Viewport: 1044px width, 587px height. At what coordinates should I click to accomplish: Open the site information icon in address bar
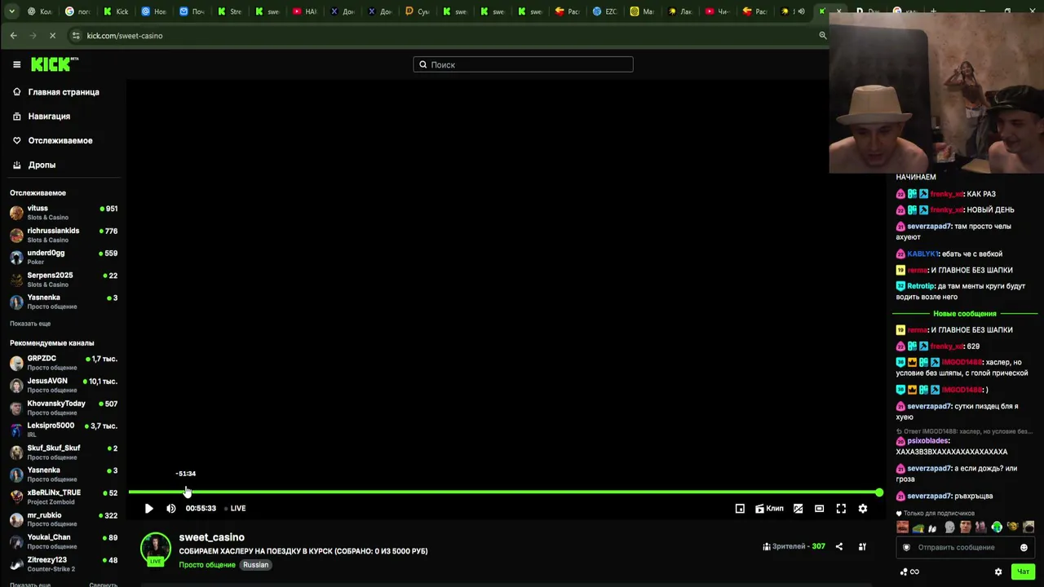click(x=76, y=36)
